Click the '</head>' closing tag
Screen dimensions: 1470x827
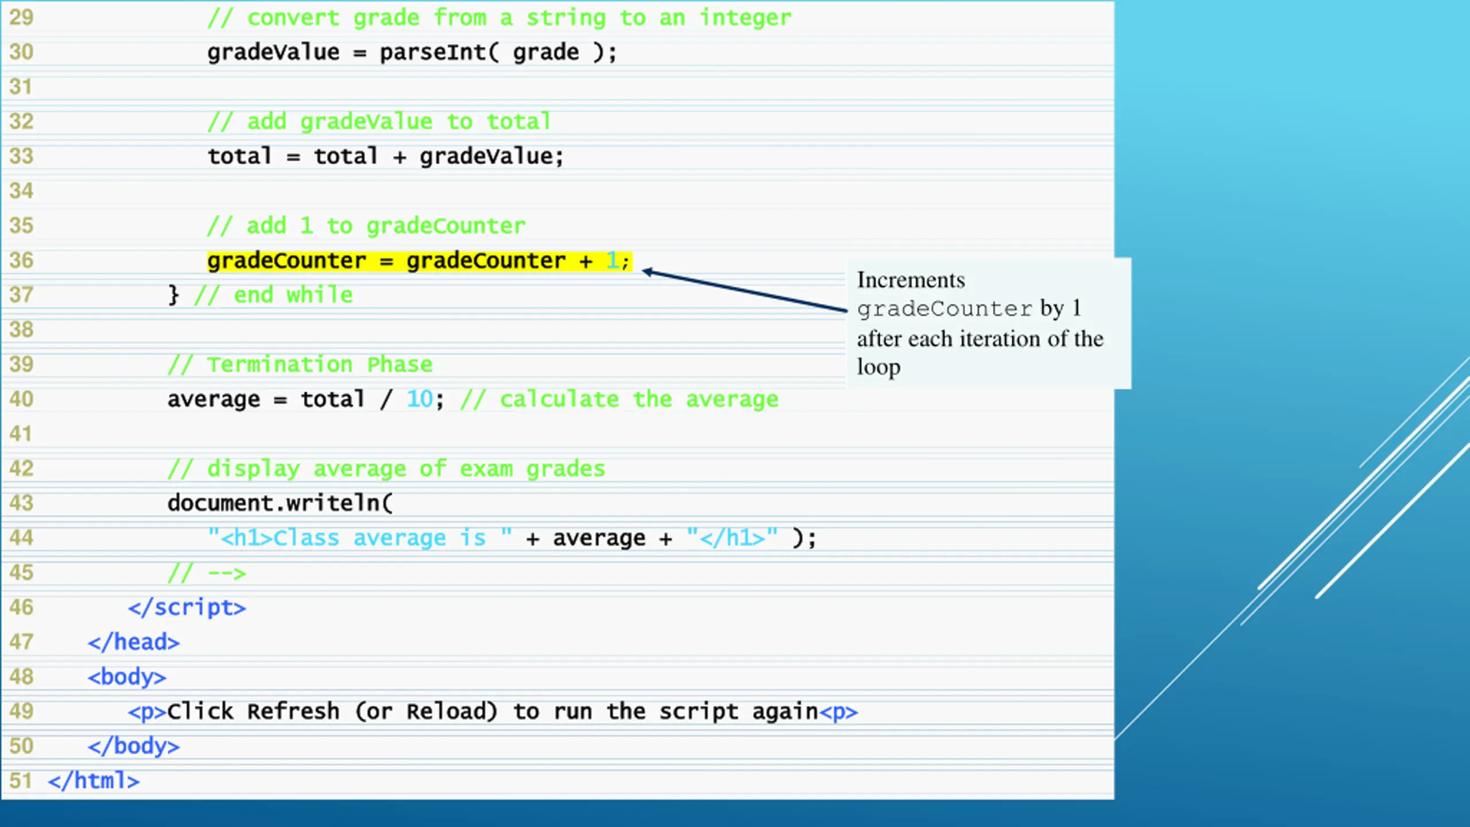click(x=133, y=643)
